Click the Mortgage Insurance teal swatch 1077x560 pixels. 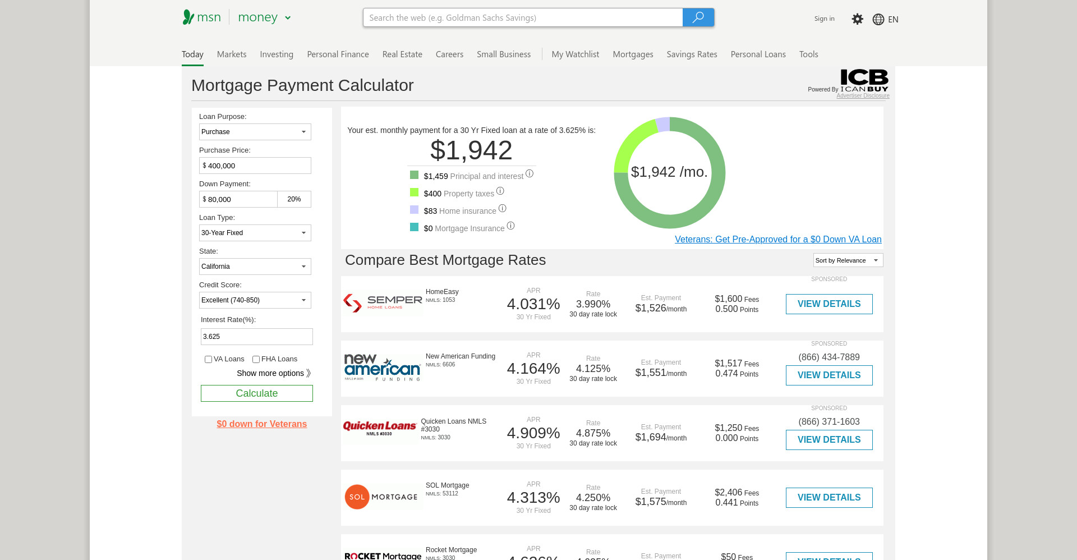pos(414,227)
